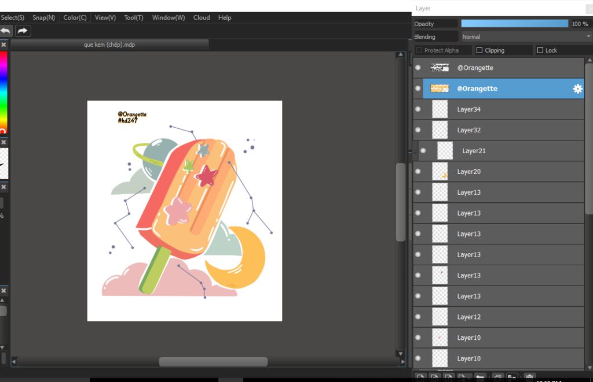
Task: Toggle visibility of Layer32
Action: 418,130
